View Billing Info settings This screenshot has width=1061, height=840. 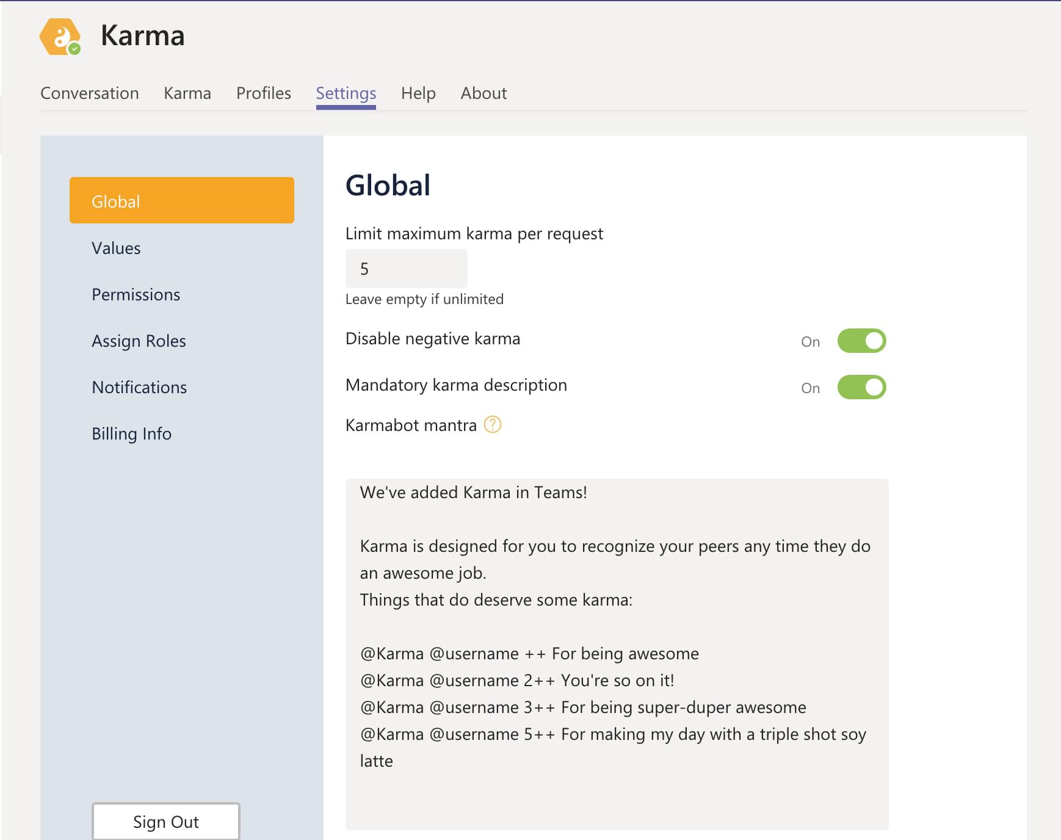(x=131, y=433)
